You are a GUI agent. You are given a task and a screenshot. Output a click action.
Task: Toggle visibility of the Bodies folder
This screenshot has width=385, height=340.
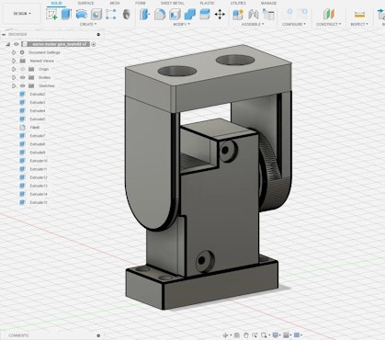tap(22, 77)
